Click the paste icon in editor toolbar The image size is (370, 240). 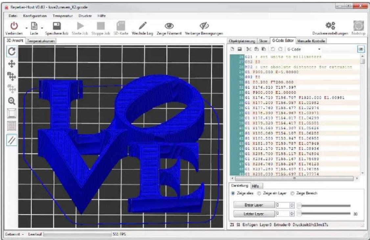(x=264, y=49)
